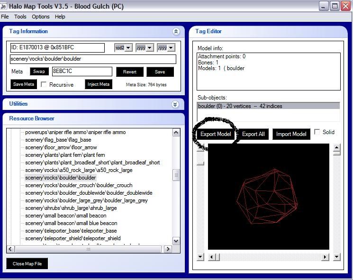This screenshot has height=280, width=353.
Task: Click model viewer right slider up arrow
Action: (336, 148)
